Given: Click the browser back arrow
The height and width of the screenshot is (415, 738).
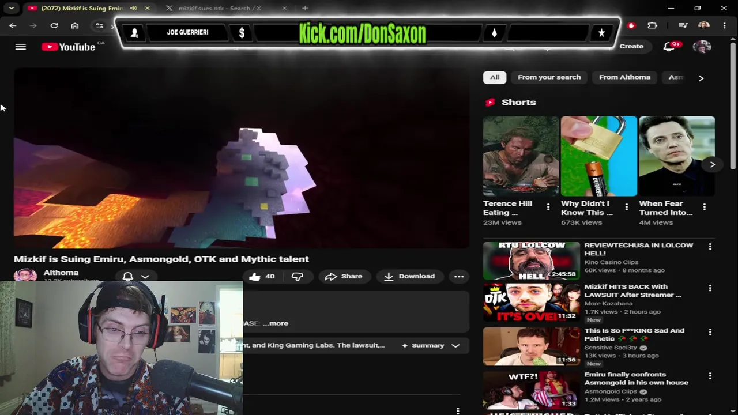Looking at the screenshot, I should pos(13,25).
